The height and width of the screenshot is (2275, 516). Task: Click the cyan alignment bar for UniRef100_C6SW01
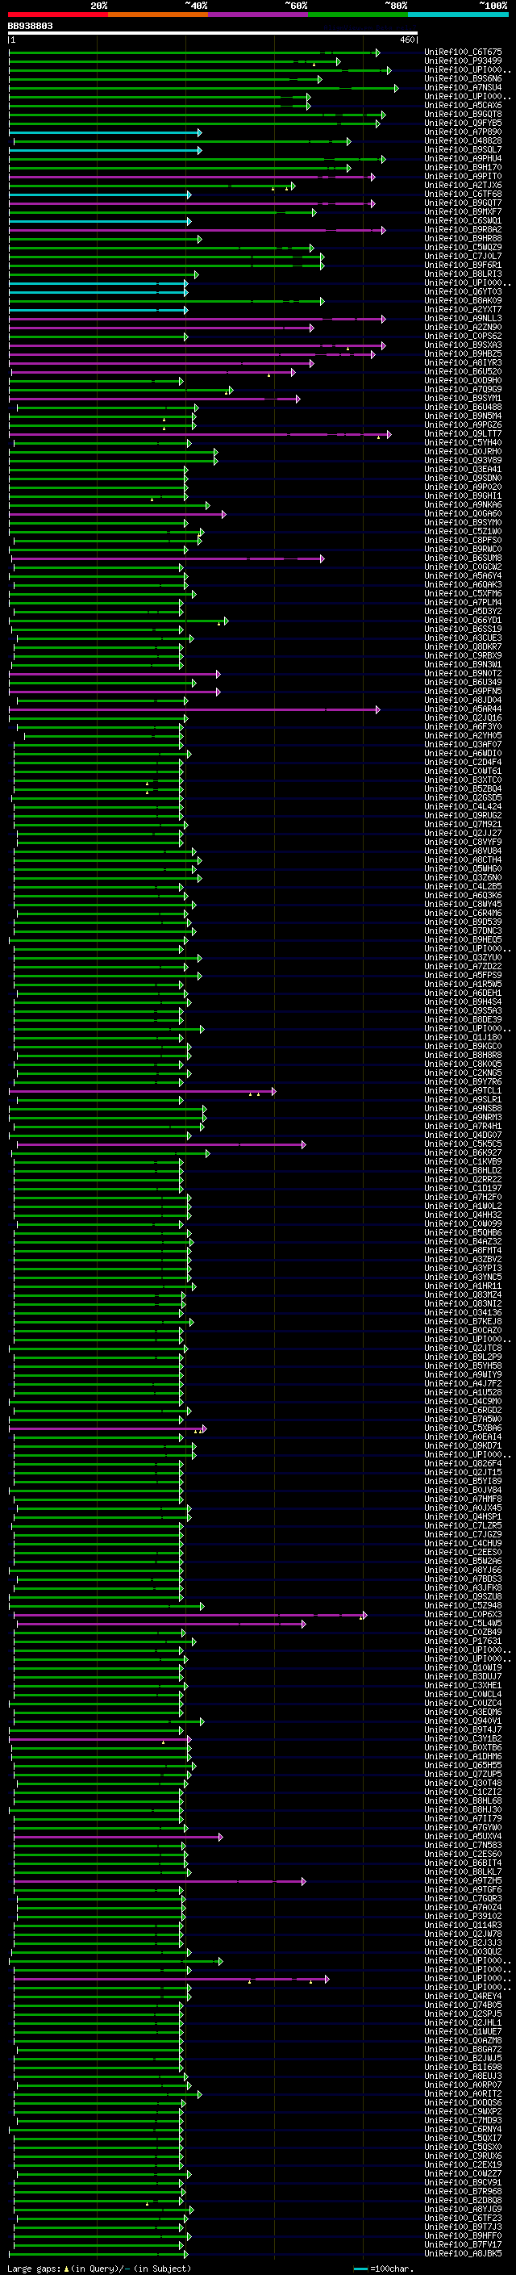100,221
